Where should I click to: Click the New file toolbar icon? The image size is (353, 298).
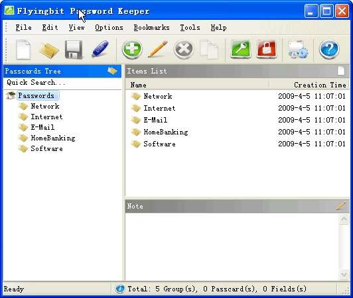click(23, 50)
